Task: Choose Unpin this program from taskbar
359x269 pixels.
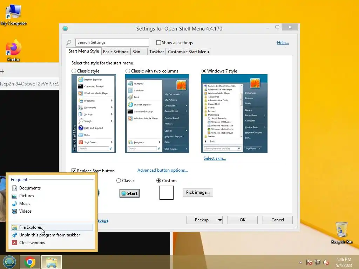Action: [x=52, y=235]
